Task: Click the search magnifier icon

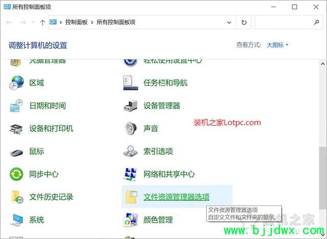Action: tap(316, 22)
